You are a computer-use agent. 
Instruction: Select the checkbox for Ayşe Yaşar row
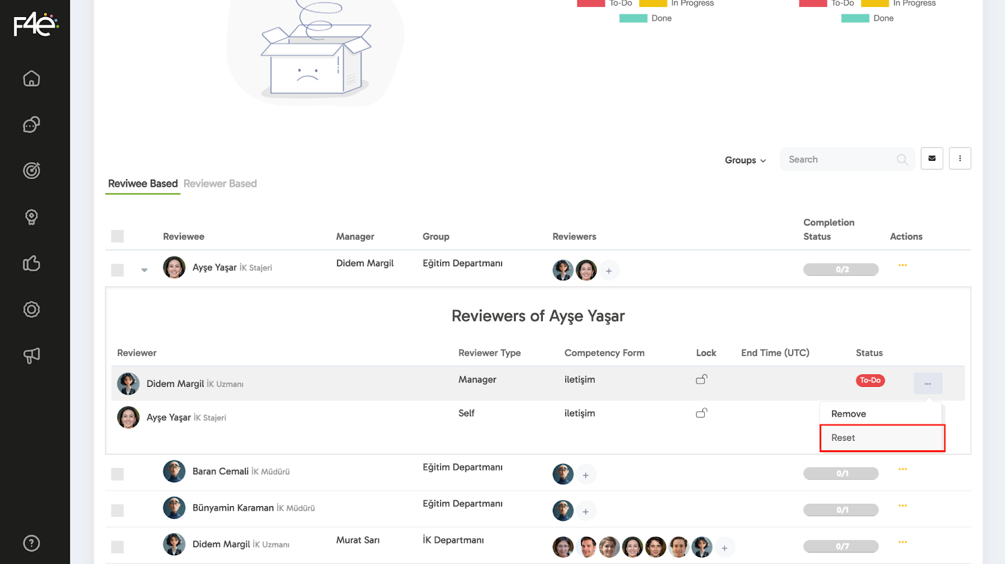pos(117,270)
